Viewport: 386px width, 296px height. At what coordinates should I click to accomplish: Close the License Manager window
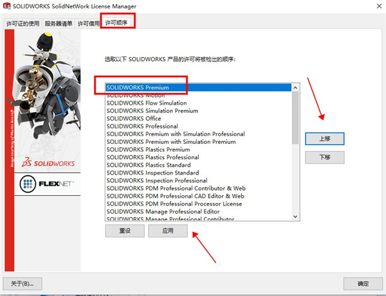(x=379, y=6)
